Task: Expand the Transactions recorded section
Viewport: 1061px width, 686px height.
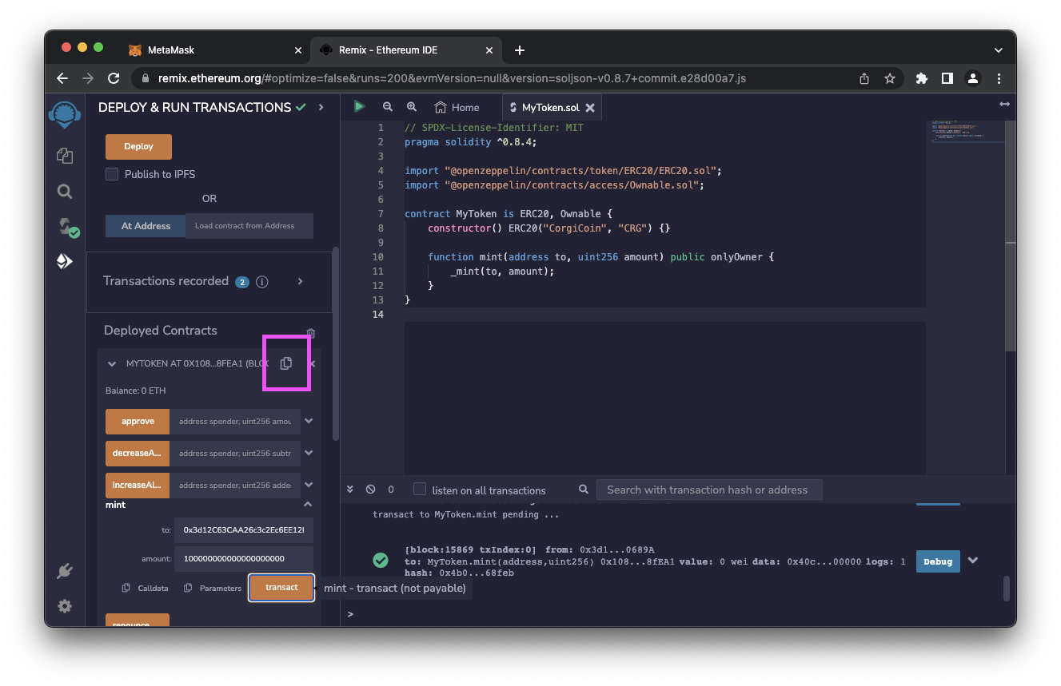Action: tap(301, 281)
